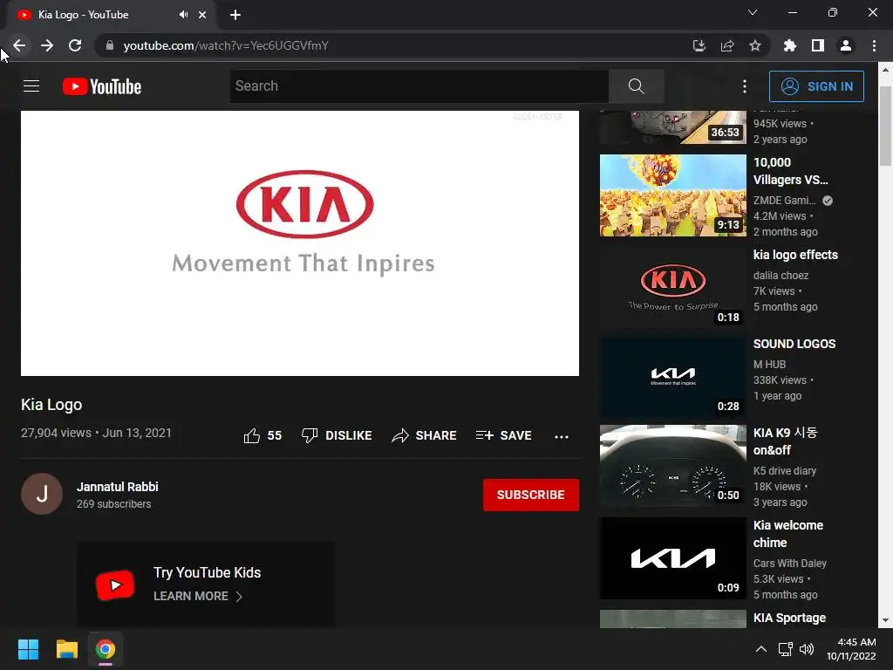Open YouTube settings three-dot menu
The image size is (893, 670).
click(745, 86)
